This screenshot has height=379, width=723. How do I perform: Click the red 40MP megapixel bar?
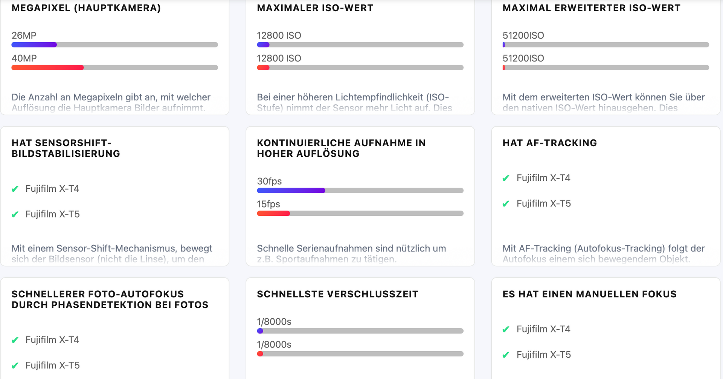click(x=47, y=68)
